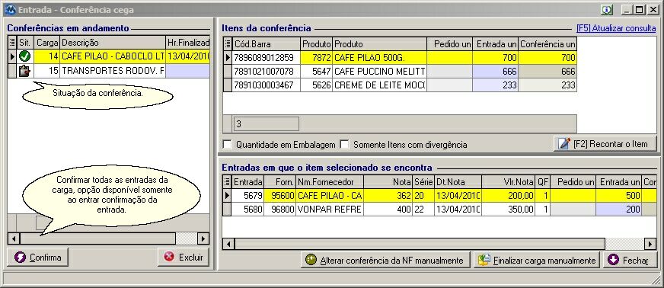Click the item count field showing 3

pos(266,123)
